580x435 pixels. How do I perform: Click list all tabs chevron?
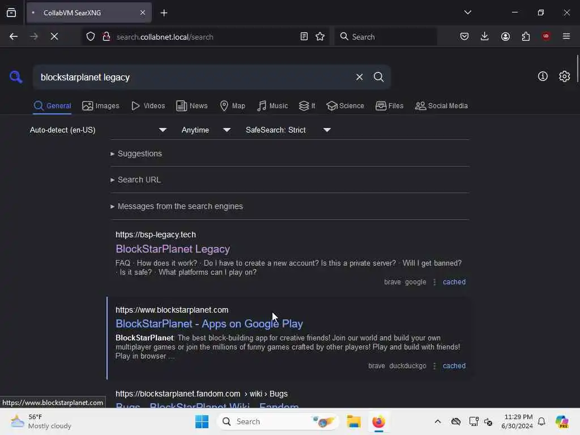pos(467,12)
